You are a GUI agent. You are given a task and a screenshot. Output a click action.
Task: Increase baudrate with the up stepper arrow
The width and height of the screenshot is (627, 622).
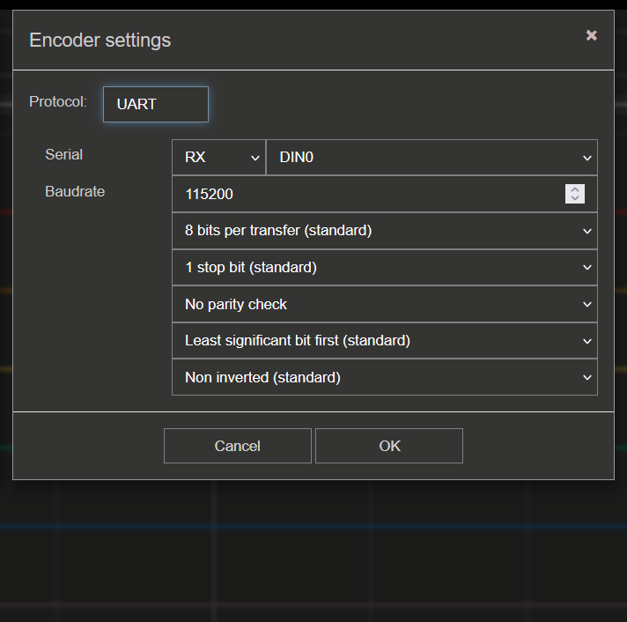575,189
